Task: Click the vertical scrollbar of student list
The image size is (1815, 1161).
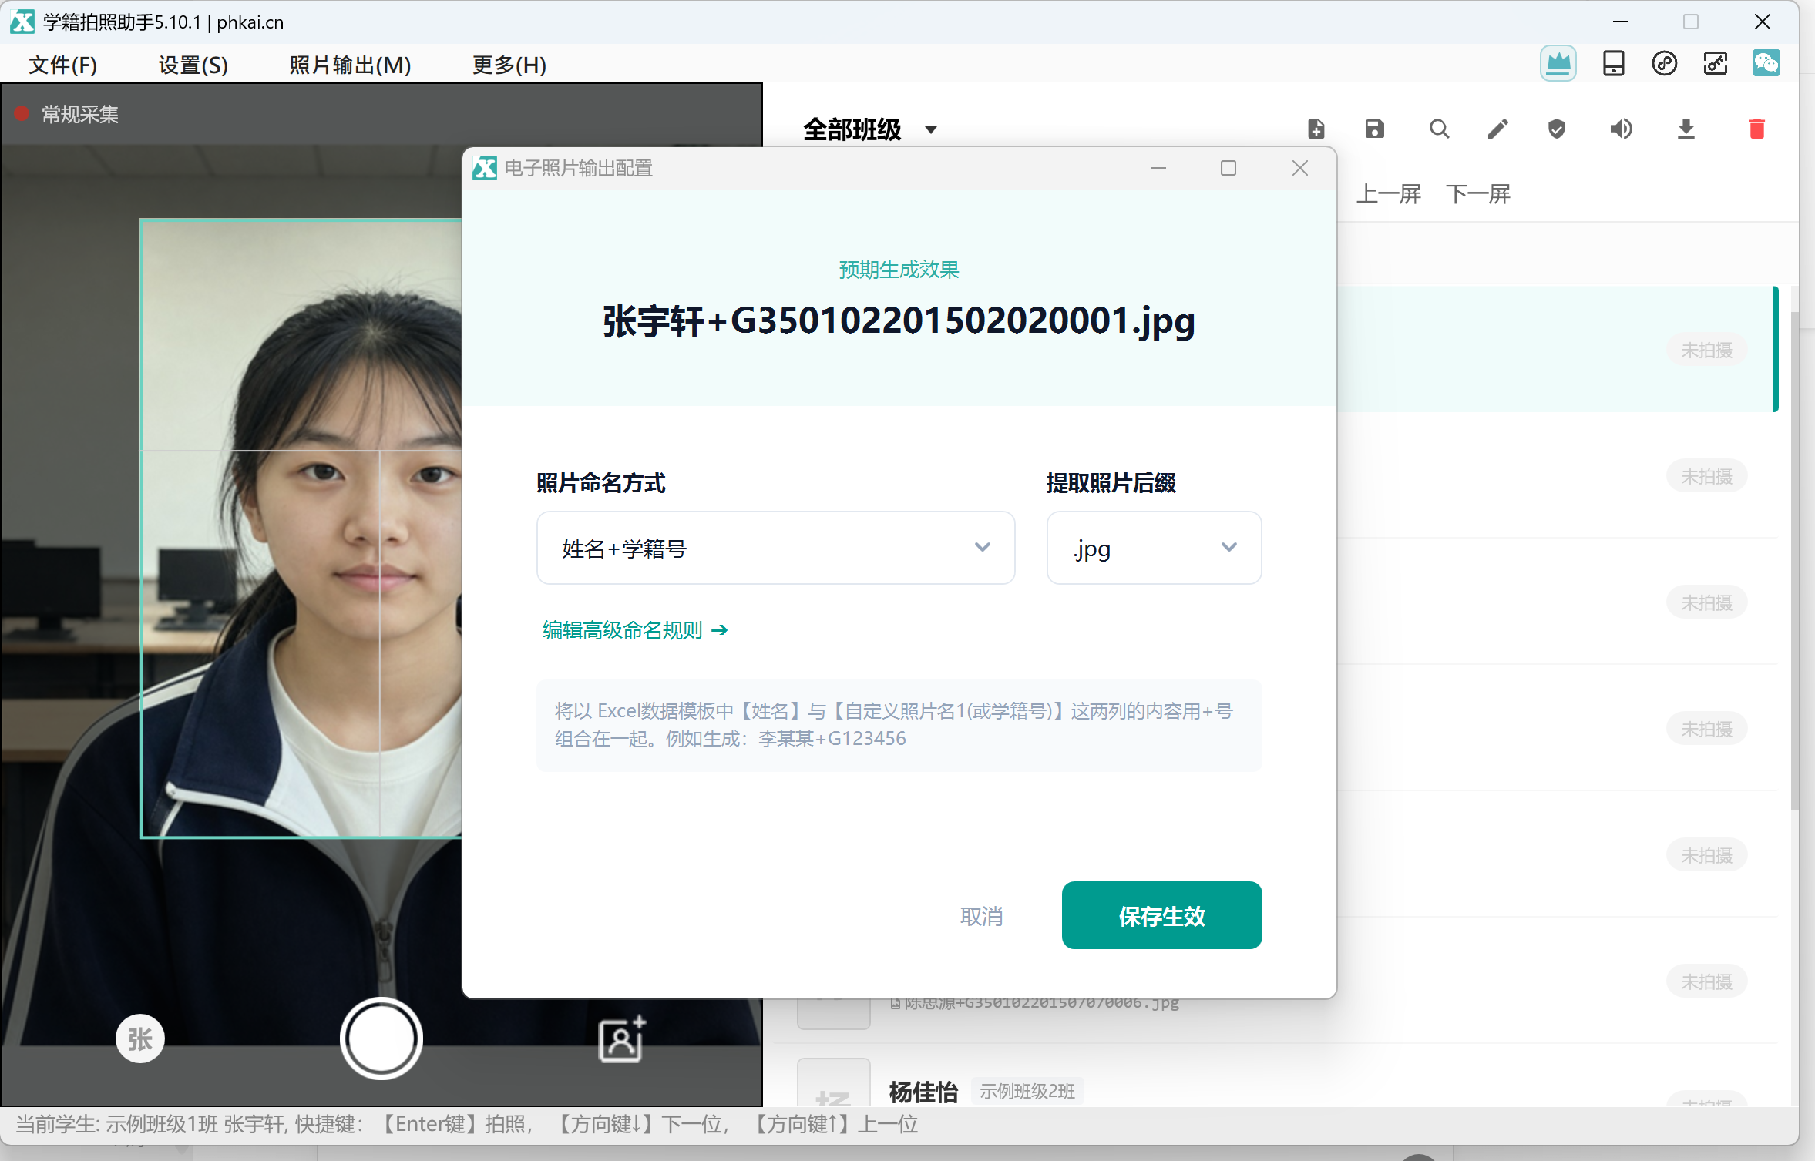Action: coord(1794,559)
